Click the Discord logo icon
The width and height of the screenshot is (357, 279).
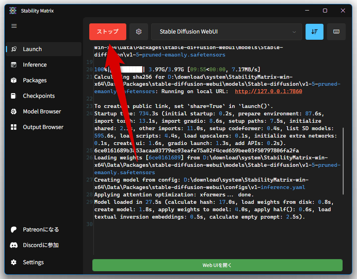(14, 245)
